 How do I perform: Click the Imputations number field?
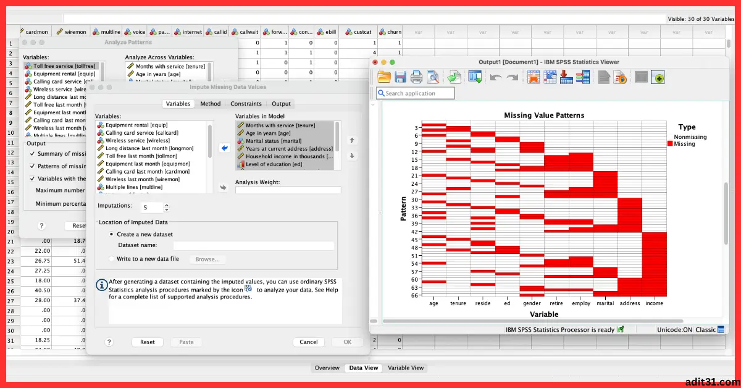pos(152,208)
